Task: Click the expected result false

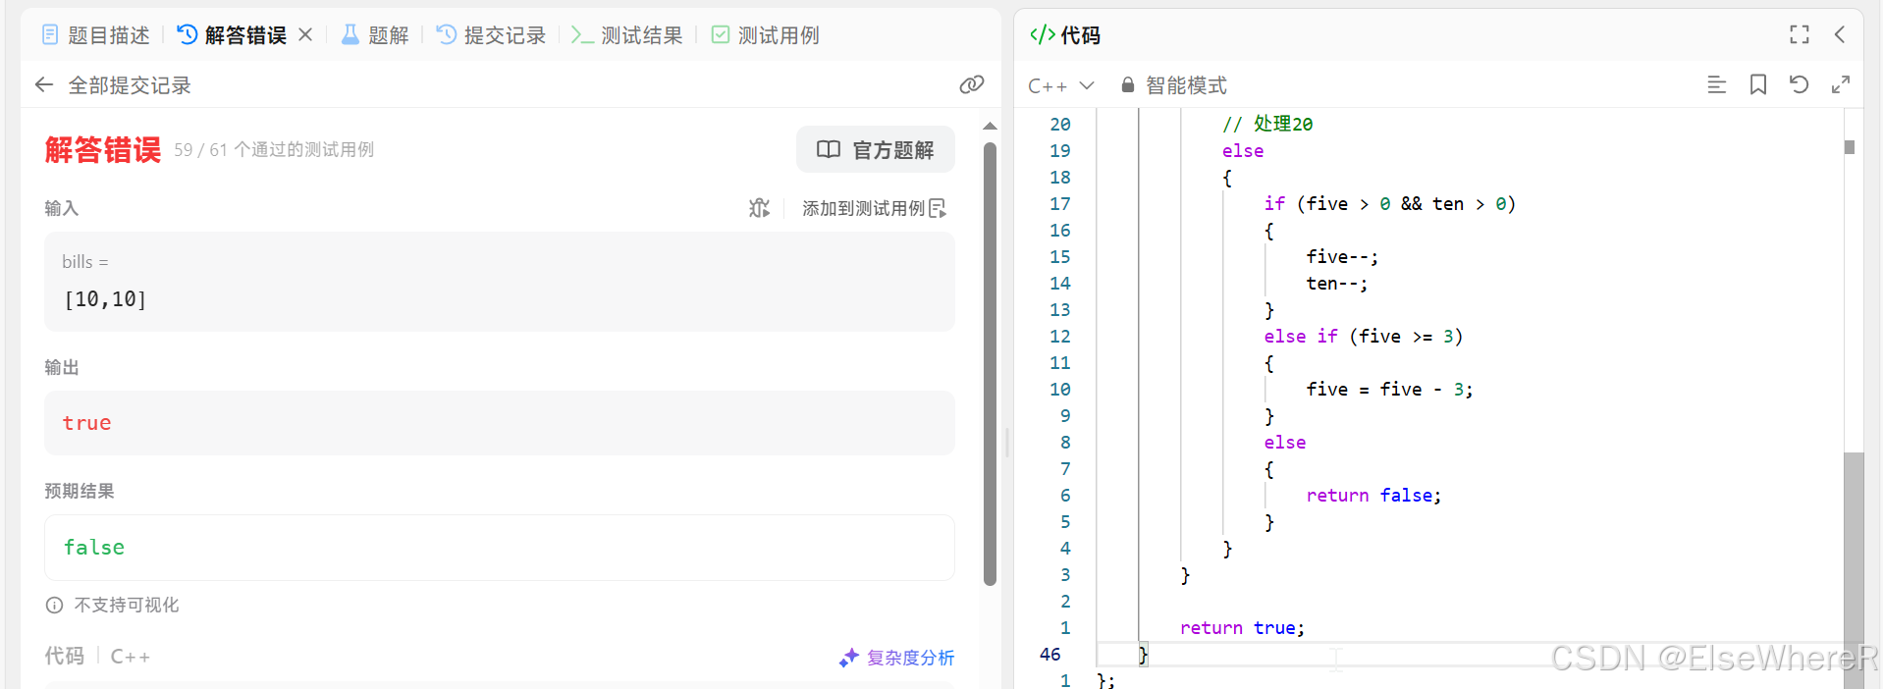Action: (94, 548)
